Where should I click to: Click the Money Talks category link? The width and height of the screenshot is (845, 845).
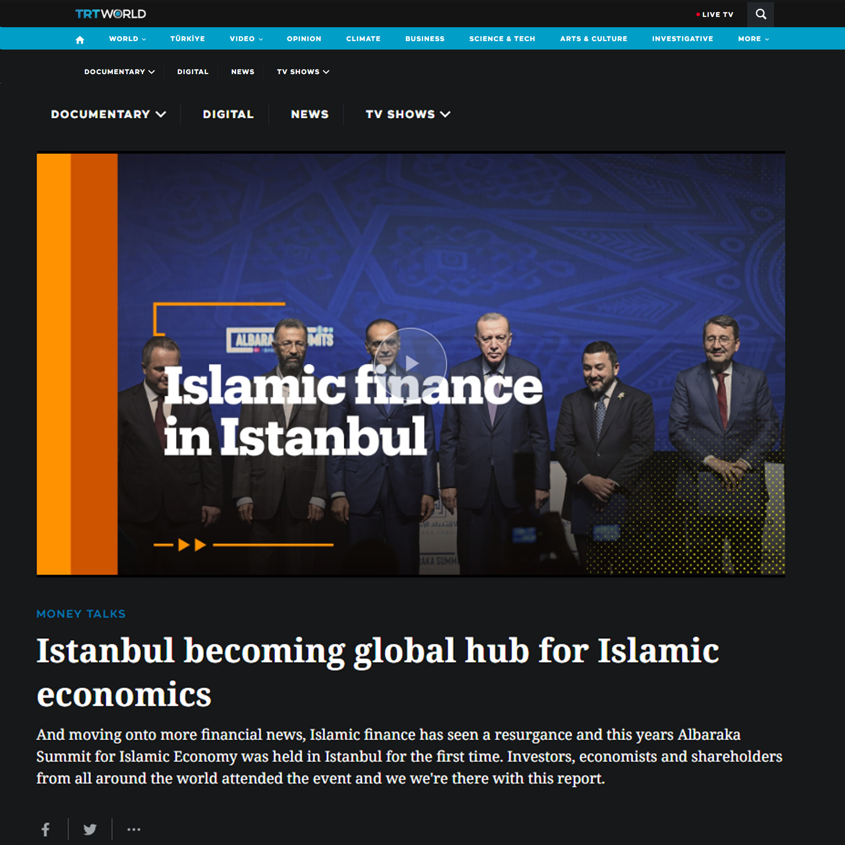pyautogui.click(x=81, y=614)
